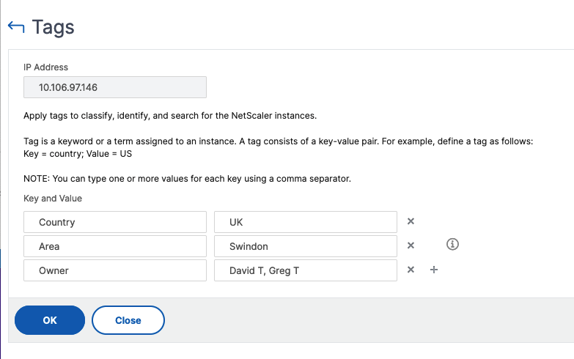Click the Apply tags to classify description text
Screen dimensions: 574x359
pyautogui.click(x=170, y=116)
